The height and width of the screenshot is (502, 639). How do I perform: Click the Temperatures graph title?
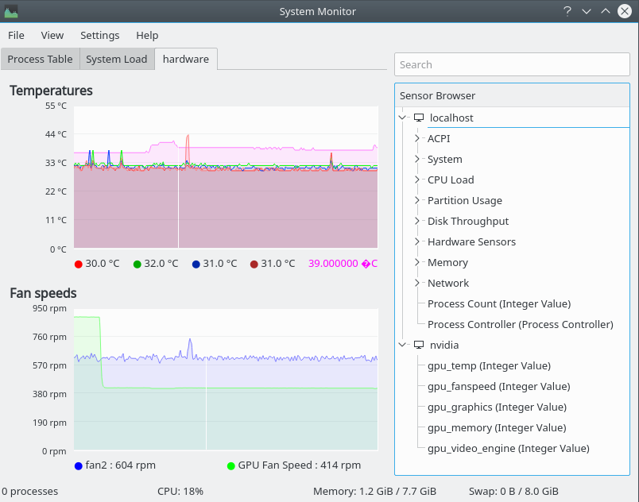point(52,91)
